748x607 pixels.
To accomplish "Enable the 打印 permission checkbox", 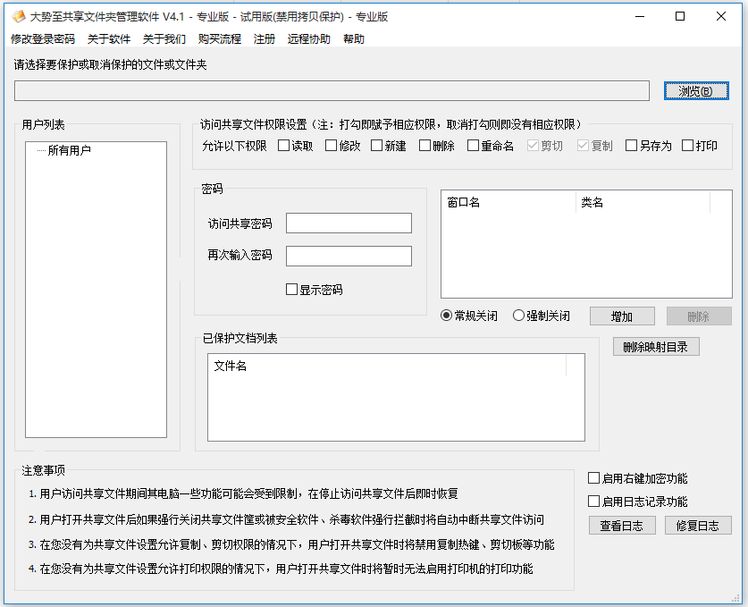I will (x=688, y=146).
